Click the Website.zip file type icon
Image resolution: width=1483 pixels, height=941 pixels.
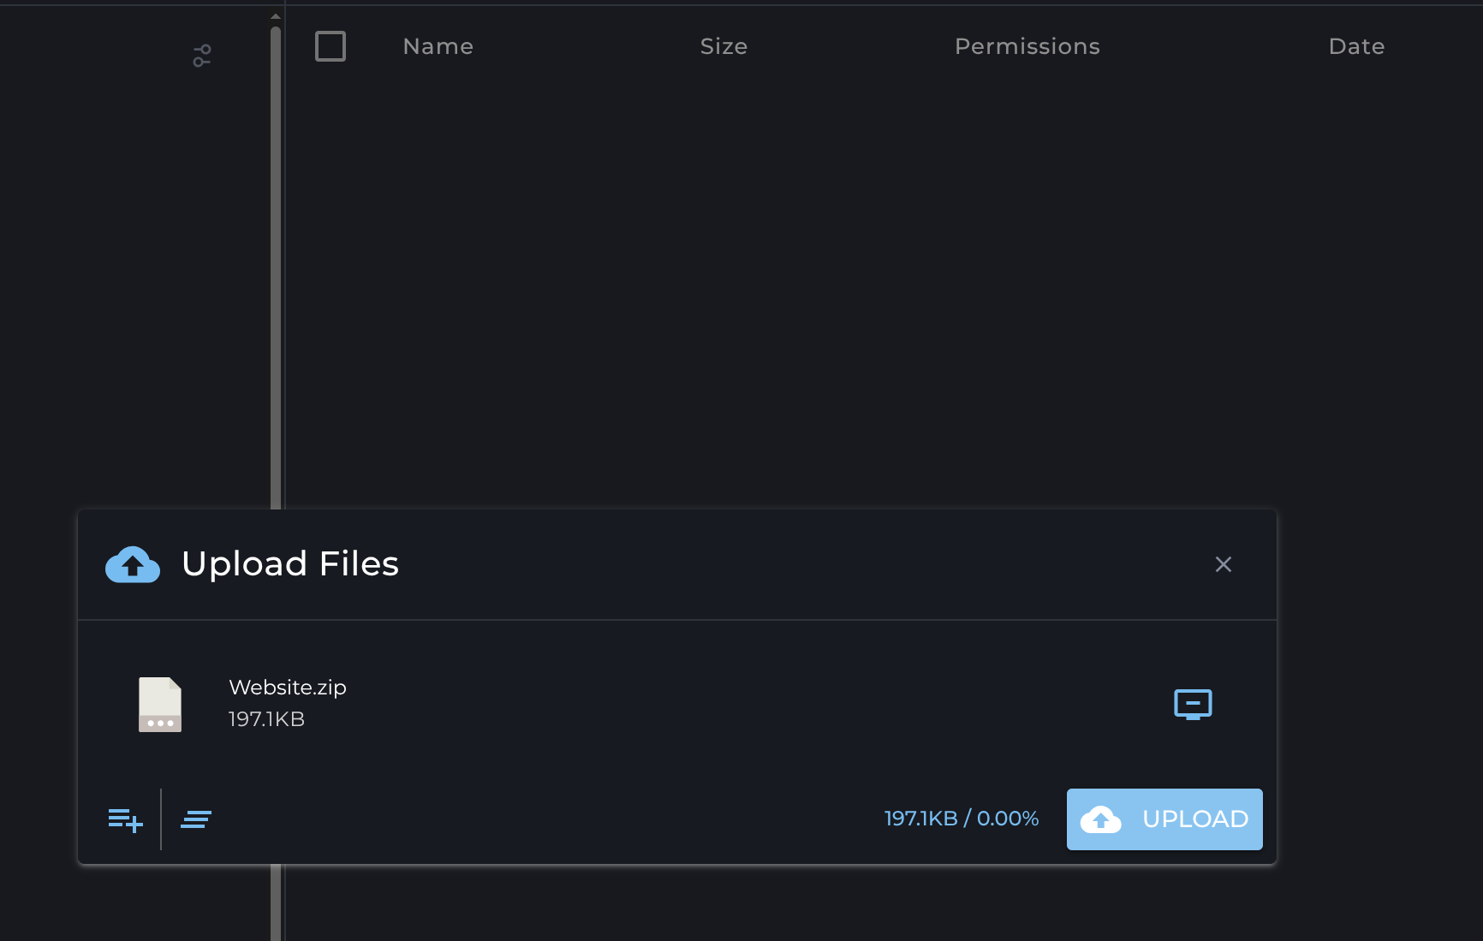[x=160, y=705]
